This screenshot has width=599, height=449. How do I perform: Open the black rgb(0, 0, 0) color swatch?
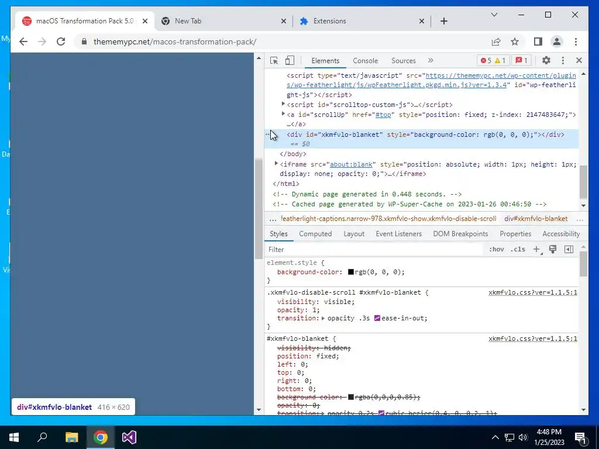351,272
